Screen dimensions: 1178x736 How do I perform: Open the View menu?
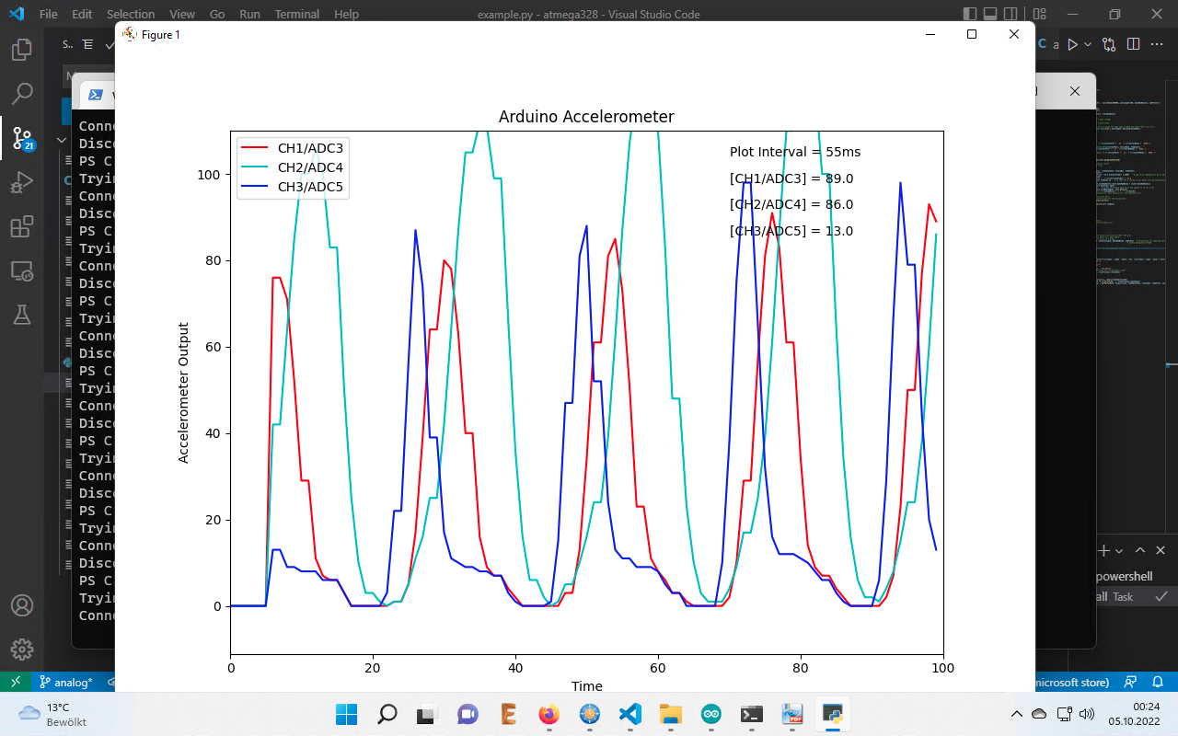click(182, 15)
